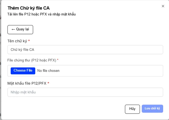Click the red asterisk beside Mật khẩu file
The image size is (169, 120).
tap(48, 83)
